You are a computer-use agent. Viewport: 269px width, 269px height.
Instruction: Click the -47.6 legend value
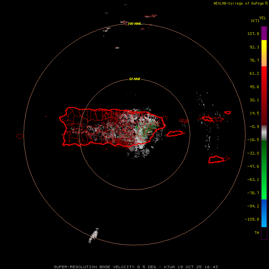[x=253, y=166]
